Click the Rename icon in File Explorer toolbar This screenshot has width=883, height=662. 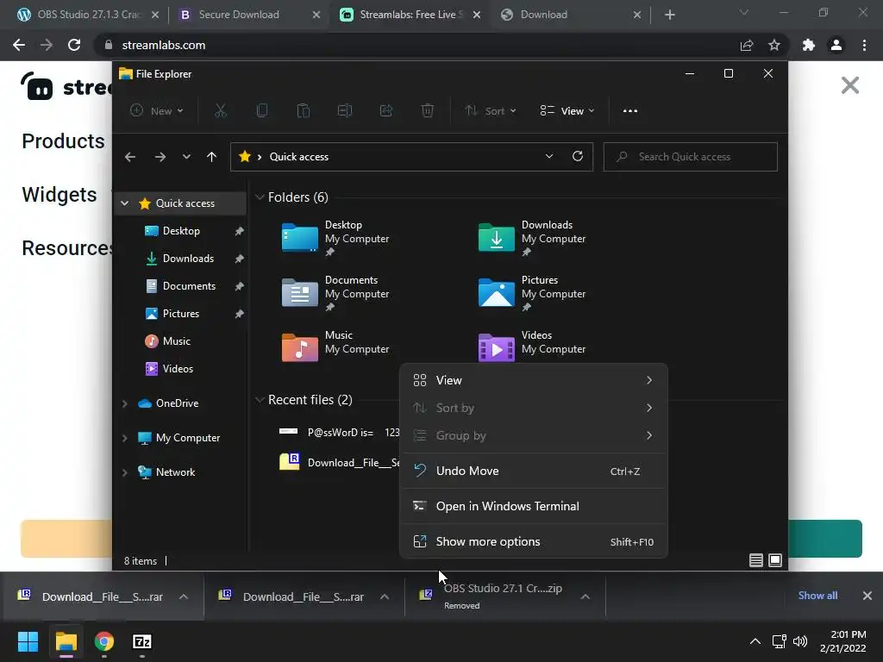345,111
